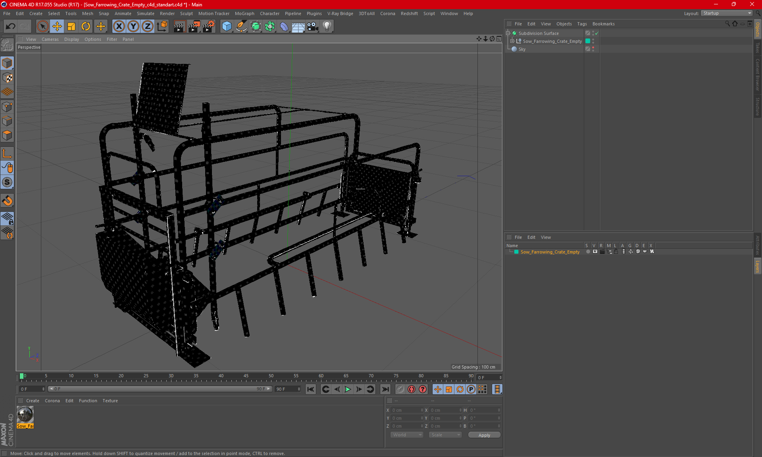Add a floor environment object

[x=298, y=26]
